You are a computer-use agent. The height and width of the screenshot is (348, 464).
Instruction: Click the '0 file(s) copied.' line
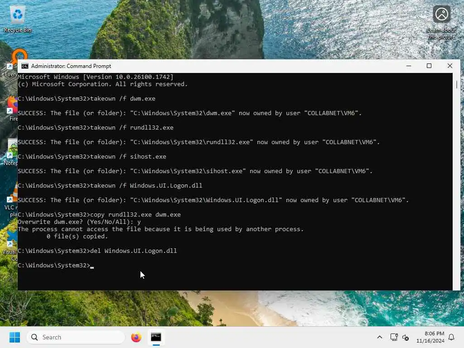77,237
